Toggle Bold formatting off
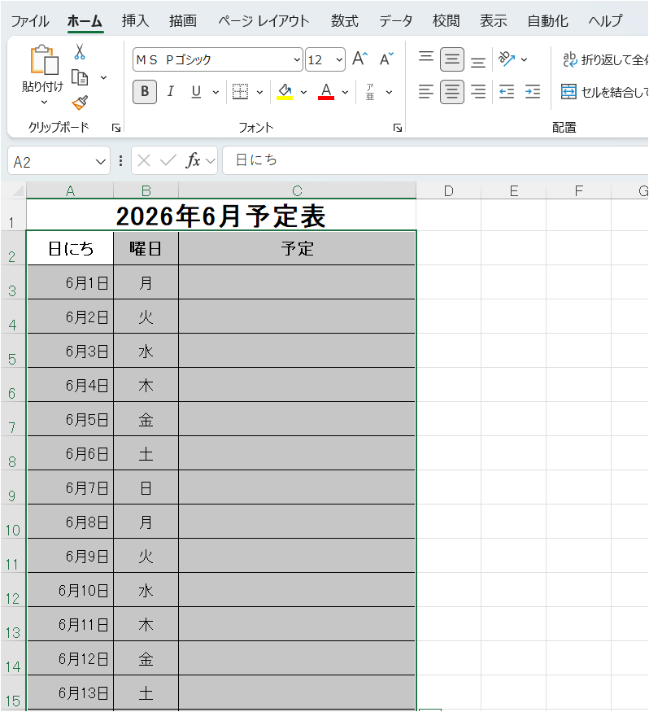 145,92
